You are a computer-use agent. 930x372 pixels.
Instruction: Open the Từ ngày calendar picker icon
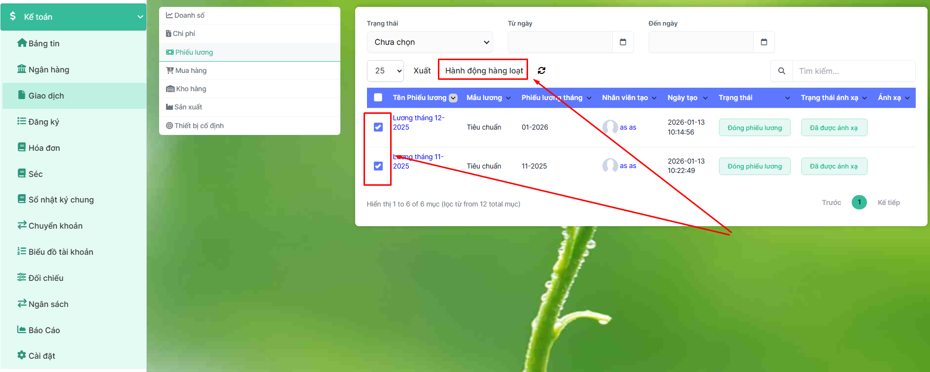click(x=623, y=42)
